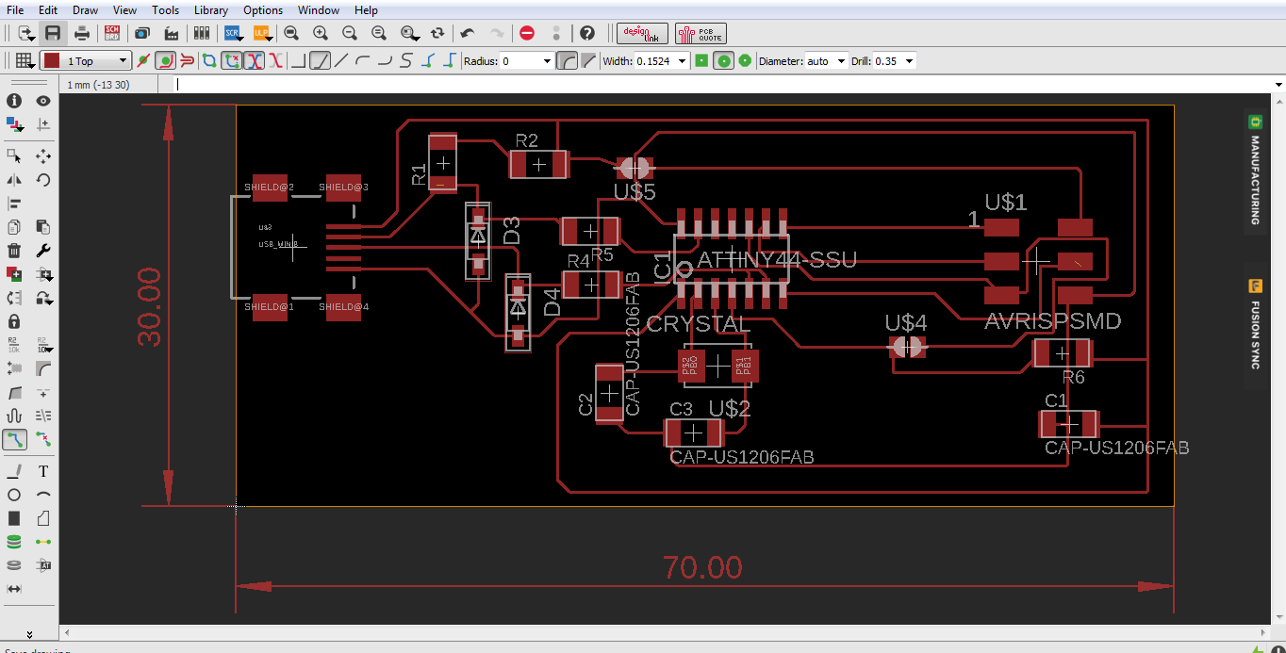Open the Drill size dropdown
The height and width of the screenshot is (653, 1286).
[x=909, y=61]
